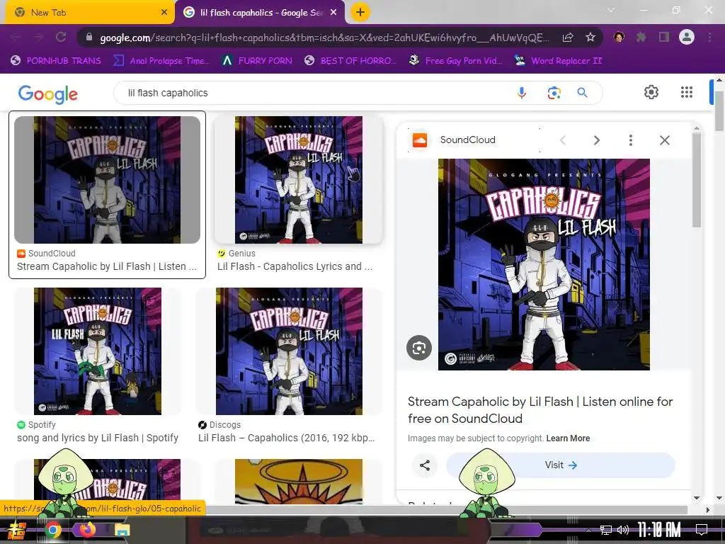Viewport: 725px width, 544px height.
Task: Close the New Tab tab
Action: [x=164, y=13]
